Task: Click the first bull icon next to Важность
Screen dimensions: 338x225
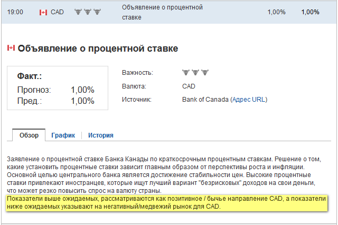Action: pyautogui.click(x=185, y=72)
